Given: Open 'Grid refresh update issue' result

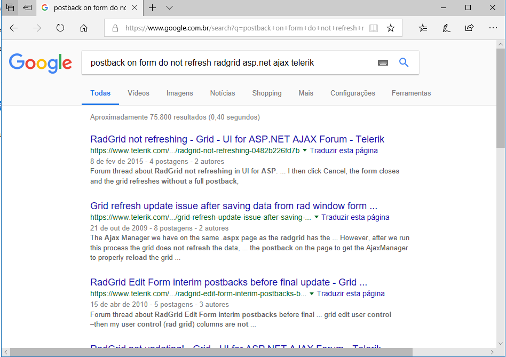Looking at the screenshot, I should click(x=234, y=206).
